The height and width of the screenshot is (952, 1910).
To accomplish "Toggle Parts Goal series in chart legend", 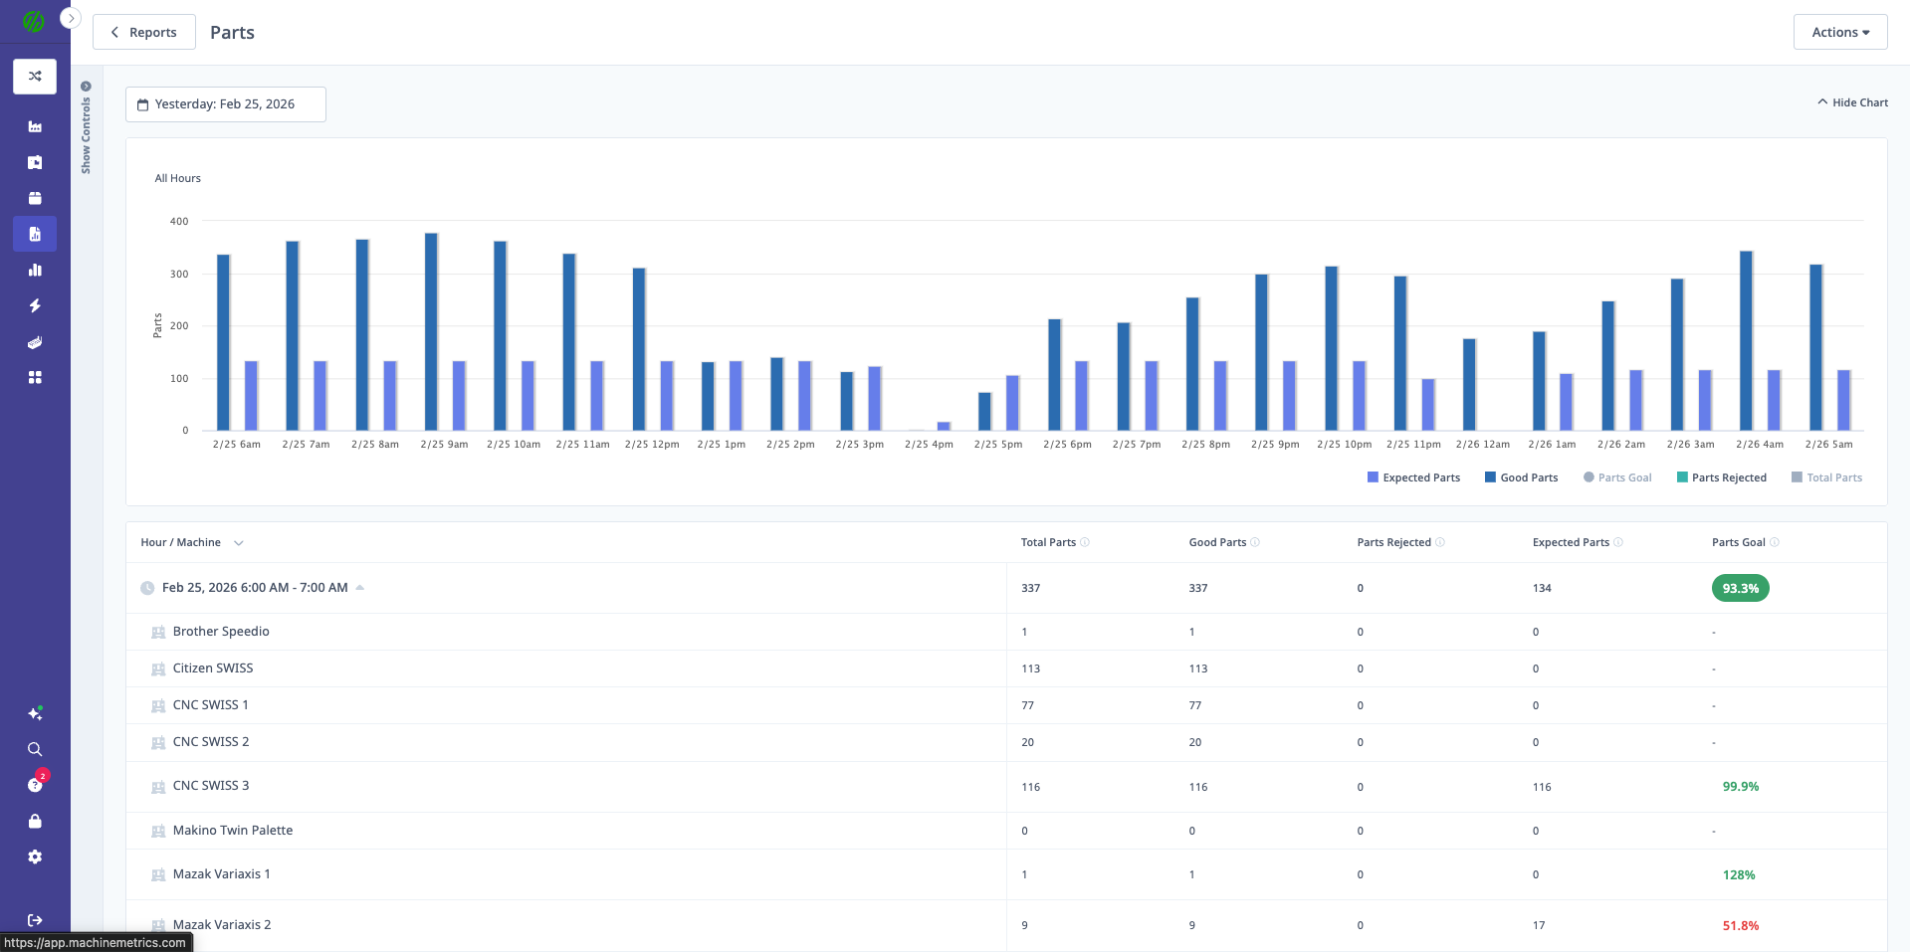I will pos(1617,477).
